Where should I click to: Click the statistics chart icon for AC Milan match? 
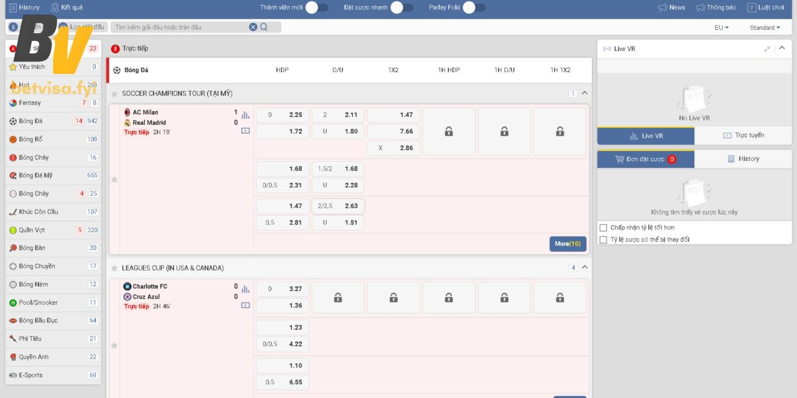pos(245,115)
